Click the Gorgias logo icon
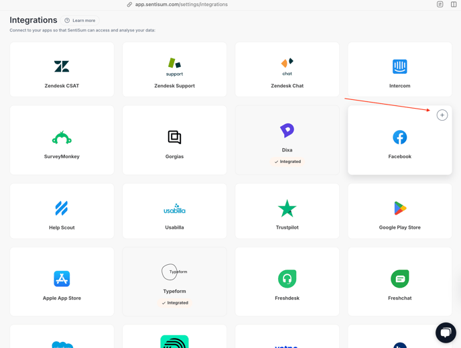Image resolution: width=461 pixels, height=348 pixels. tap(174, 137)
